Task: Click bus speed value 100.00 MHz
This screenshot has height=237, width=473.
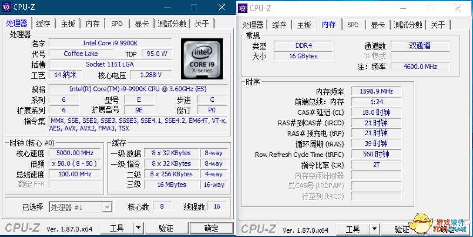Action: tap(74, 174)
